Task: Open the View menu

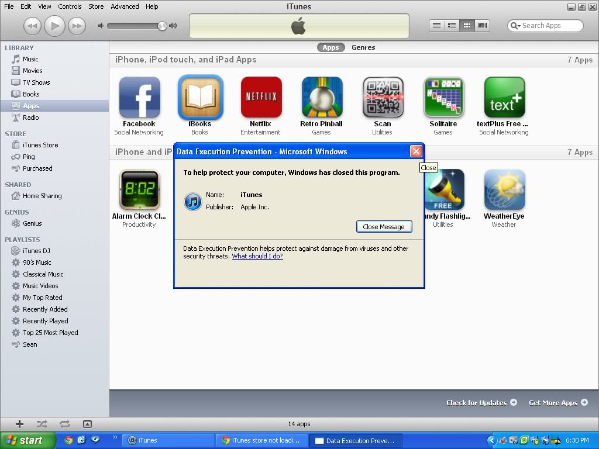Action: (x=44, y=6)
